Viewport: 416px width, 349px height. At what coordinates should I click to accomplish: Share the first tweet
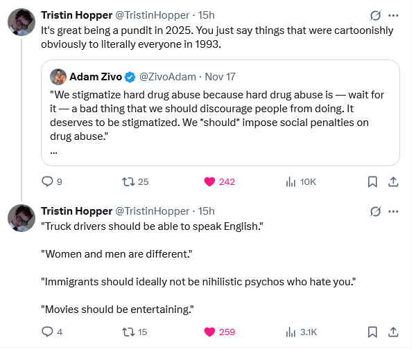pos(392,182)
